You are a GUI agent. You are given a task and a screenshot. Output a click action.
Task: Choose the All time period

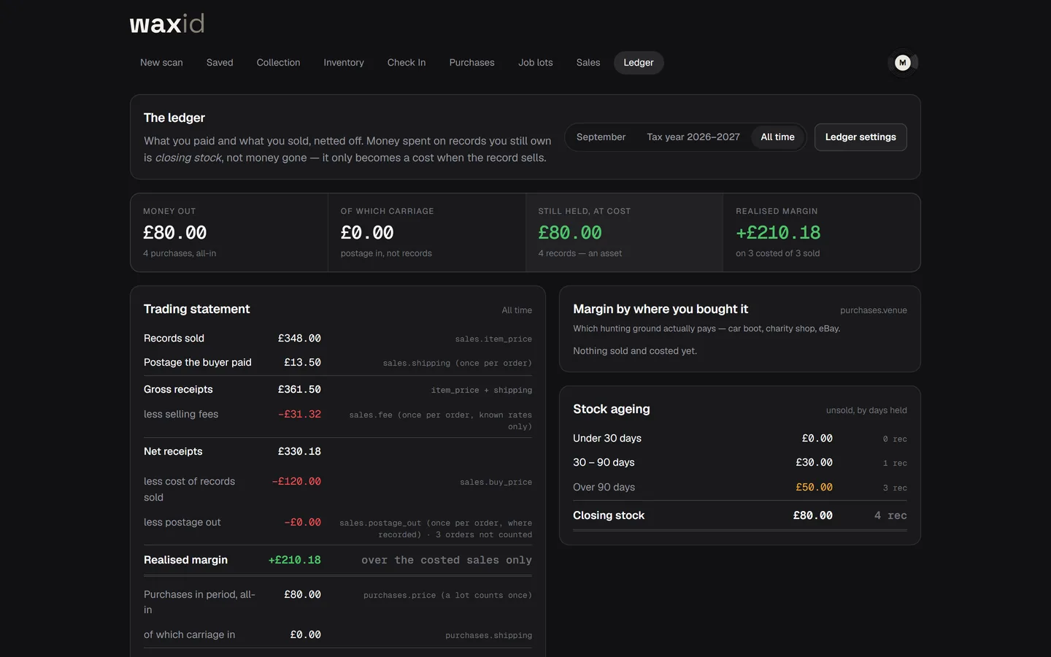(x=777, y=137)
